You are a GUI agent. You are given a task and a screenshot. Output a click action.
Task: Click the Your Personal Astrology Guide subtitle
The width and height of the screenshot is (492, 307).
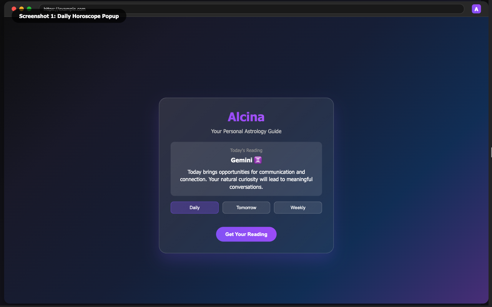pos(246,131)
